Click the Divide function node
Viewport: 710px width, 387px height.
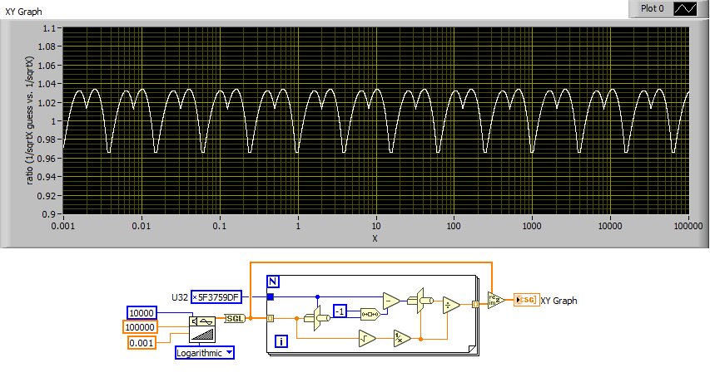451,306
